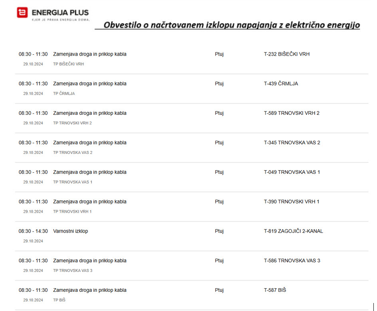Click the time 08:30 - 11:30 in the T-049 row

33,172
